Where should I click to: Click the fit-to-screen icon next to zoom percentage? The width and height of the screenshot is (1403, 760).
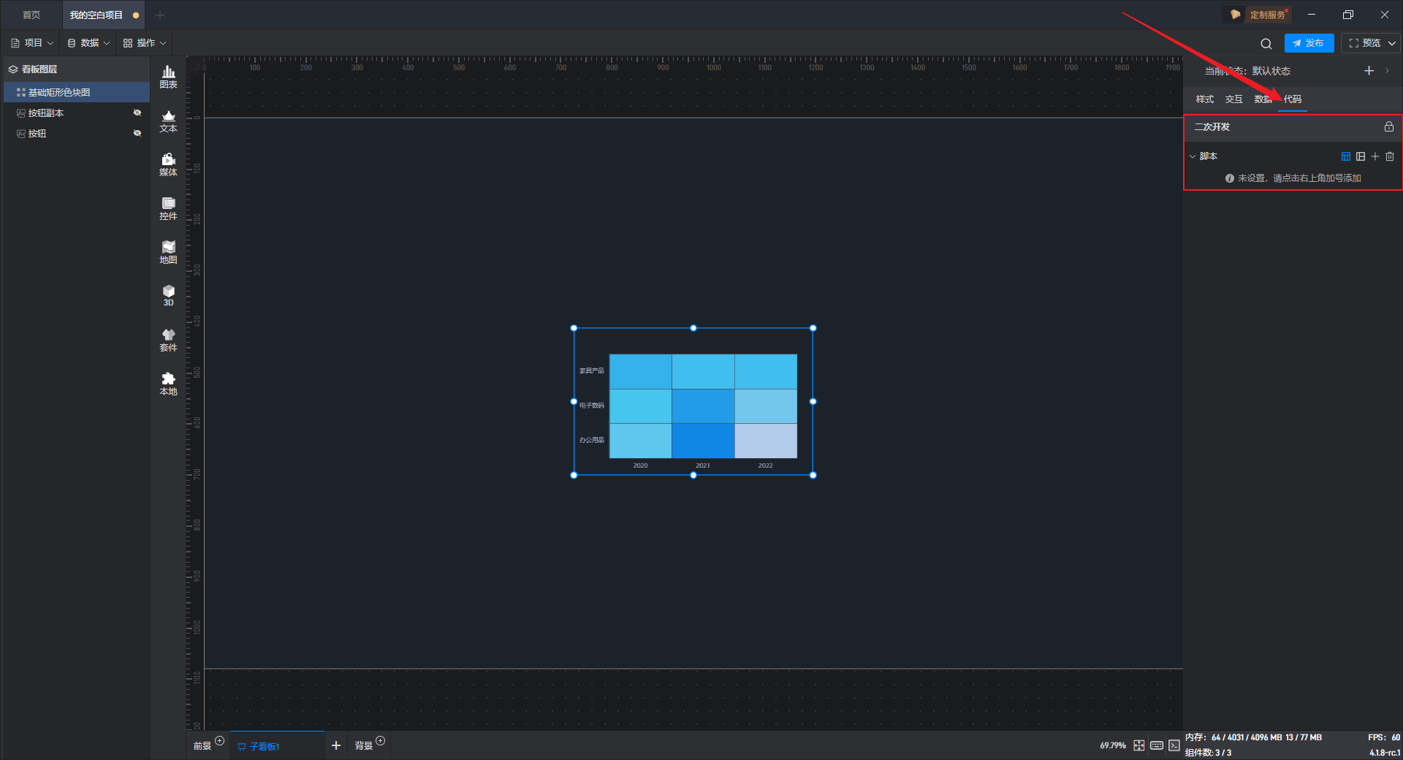tap(1139, 745)
